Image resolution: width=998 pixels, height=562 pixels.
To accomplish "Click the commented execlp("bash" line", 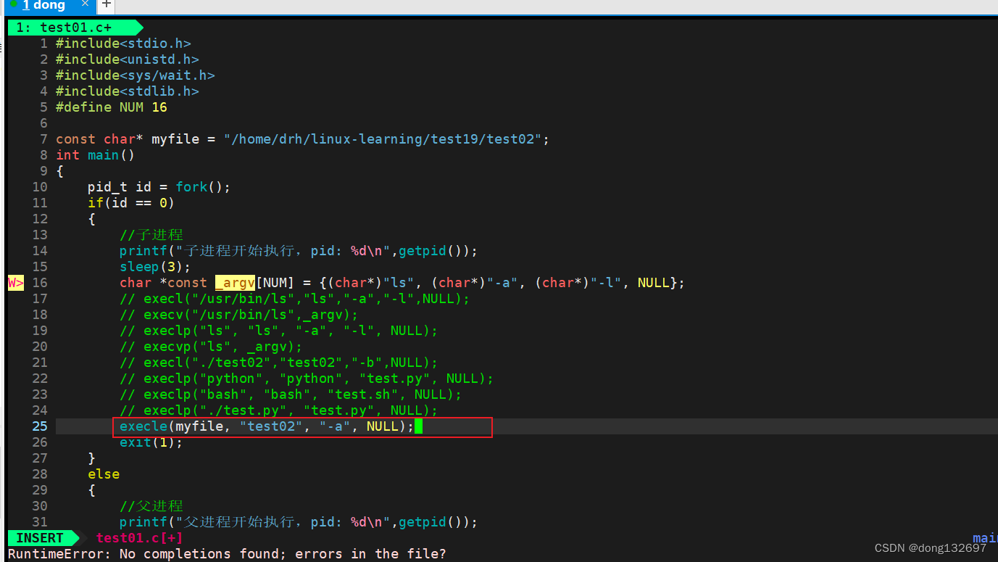I will coord(291,394).
